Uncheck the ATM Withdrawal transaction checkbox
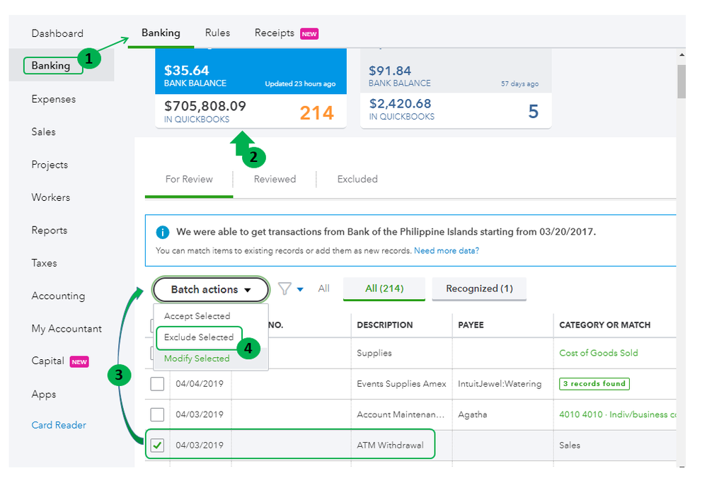Viewport: 707px width, 483px height. (x=157, y=446)
